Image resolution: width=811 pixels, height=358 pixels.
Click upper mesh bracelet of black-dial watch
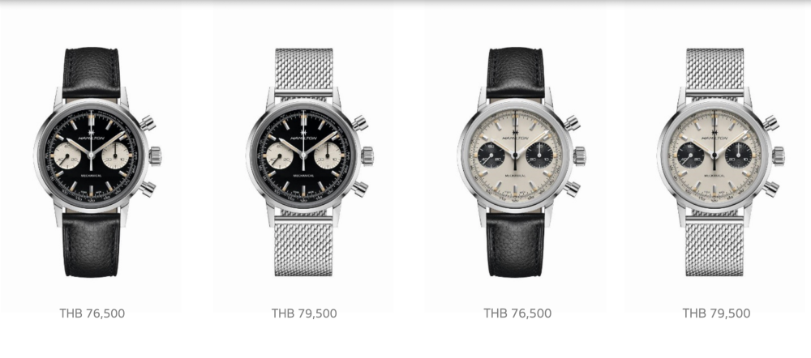(x=303, y=71)
